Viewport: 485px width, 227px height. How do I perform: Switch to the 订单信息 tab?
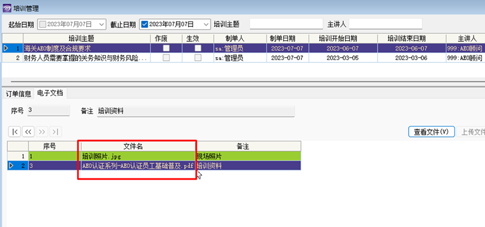[19, 94]
